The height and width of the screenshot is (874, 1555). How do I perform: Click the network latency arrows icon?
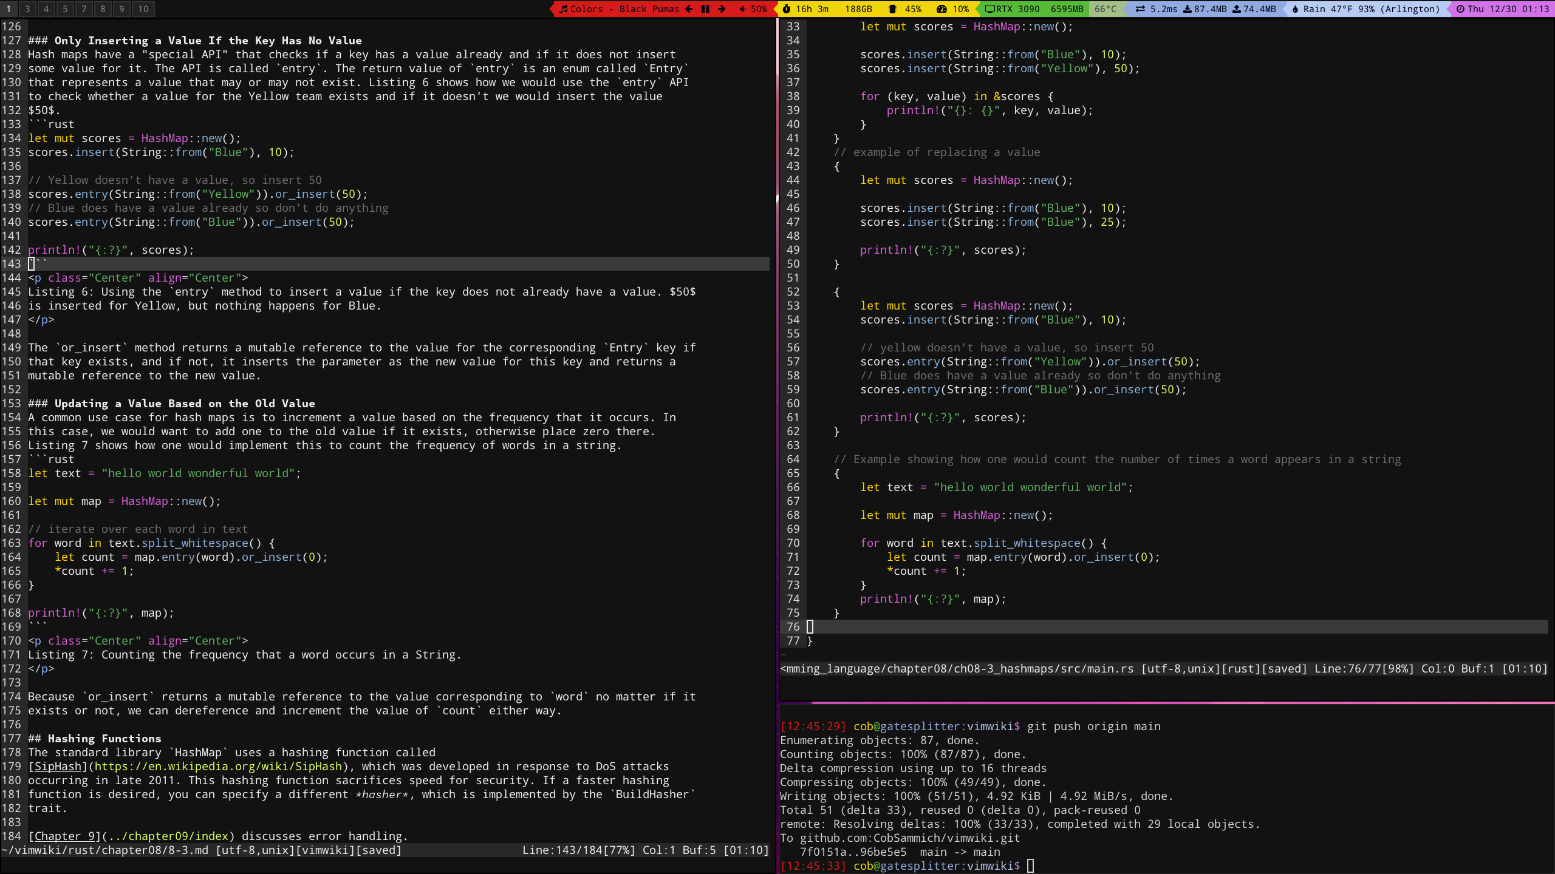tap(1140, 8)
